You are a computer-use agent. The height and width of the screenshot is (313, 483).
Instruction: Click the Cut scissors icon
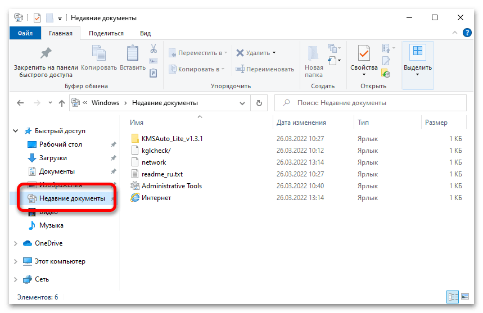pos(153,49)
